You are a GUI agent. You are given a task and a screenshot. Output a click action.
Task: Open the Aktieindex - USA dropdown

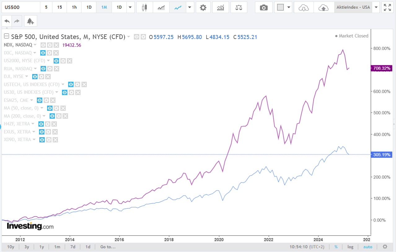tap(376, 7)
